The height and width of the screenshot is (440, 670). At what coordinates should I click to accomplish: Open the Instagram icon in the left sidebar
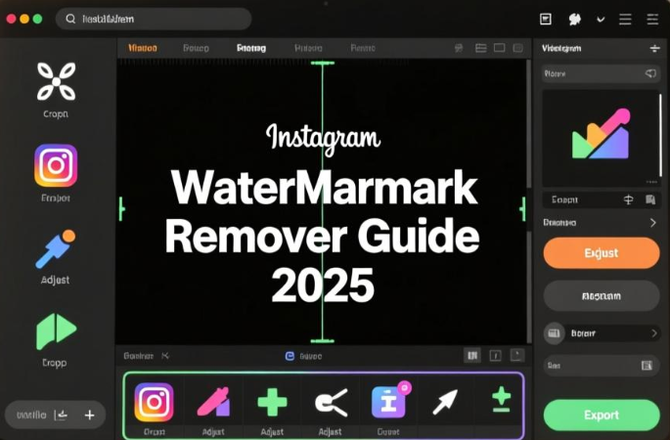point(56,165)
